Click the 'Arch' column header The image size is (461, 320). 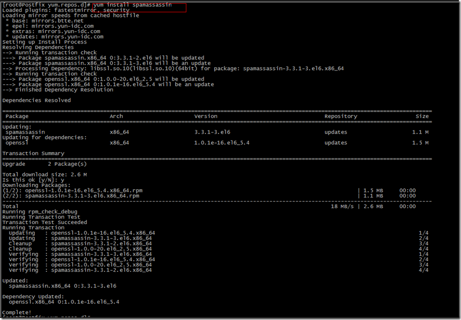pyautogui.click(x=116, y=116)
